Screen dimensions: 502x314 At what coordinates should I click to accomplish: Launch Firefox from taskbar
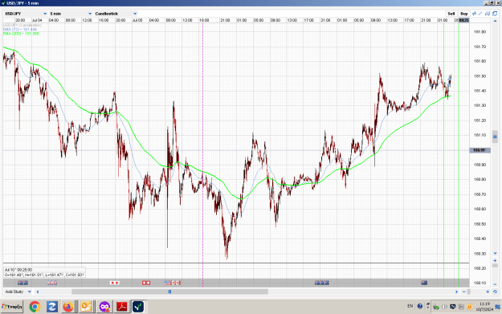68,307
